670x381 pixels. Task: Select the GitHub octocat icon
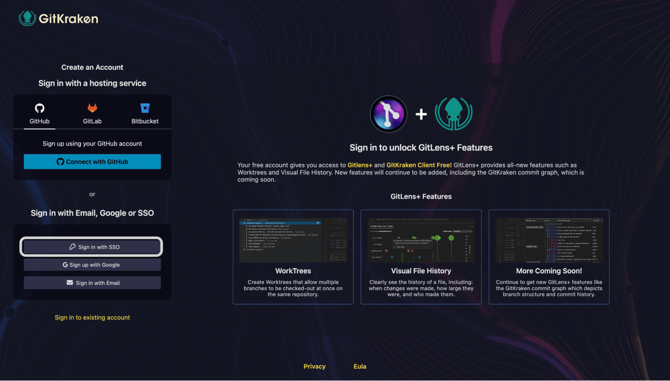pos(40,108)
